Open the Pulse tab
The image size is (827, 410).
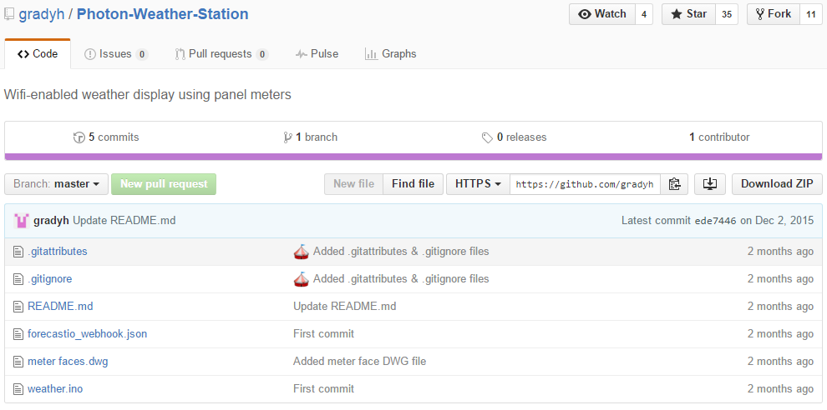tap(317, 53)
